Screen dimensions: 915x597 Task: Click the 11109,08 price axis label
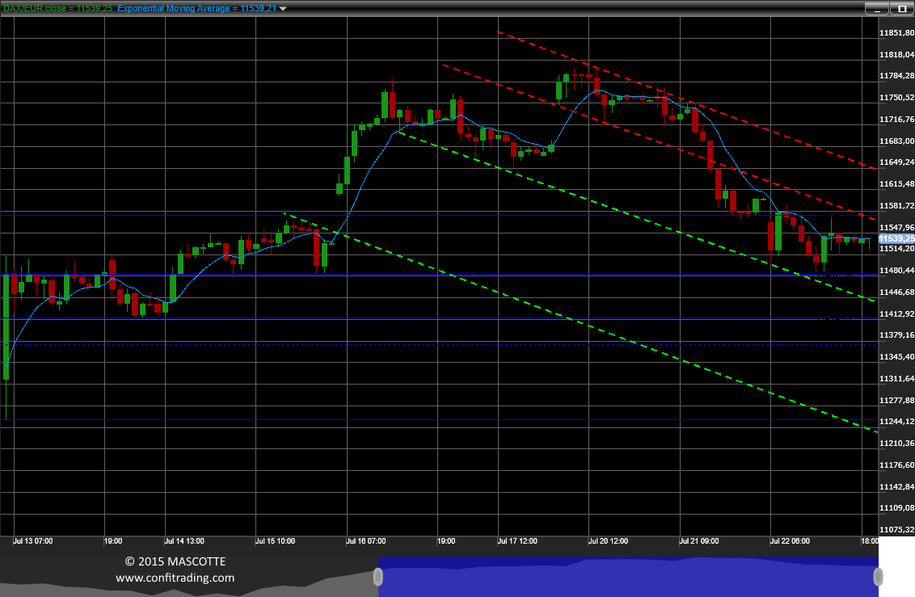pos(896,508)
